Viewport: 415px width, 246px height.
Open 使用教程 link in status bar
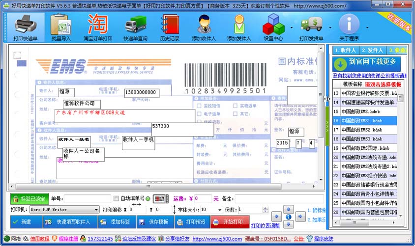pyautogui.click(x=40, y=239)
